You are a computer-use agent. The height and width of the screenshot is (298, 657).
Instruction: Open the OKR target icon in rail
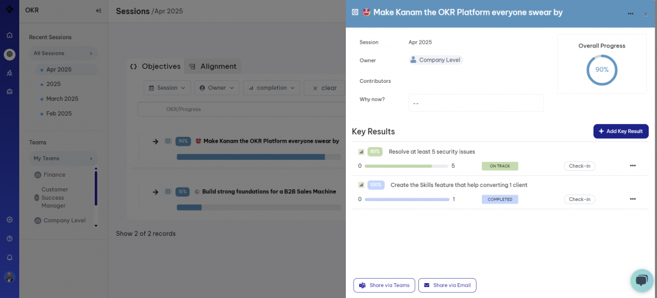[x=9, y=54]
